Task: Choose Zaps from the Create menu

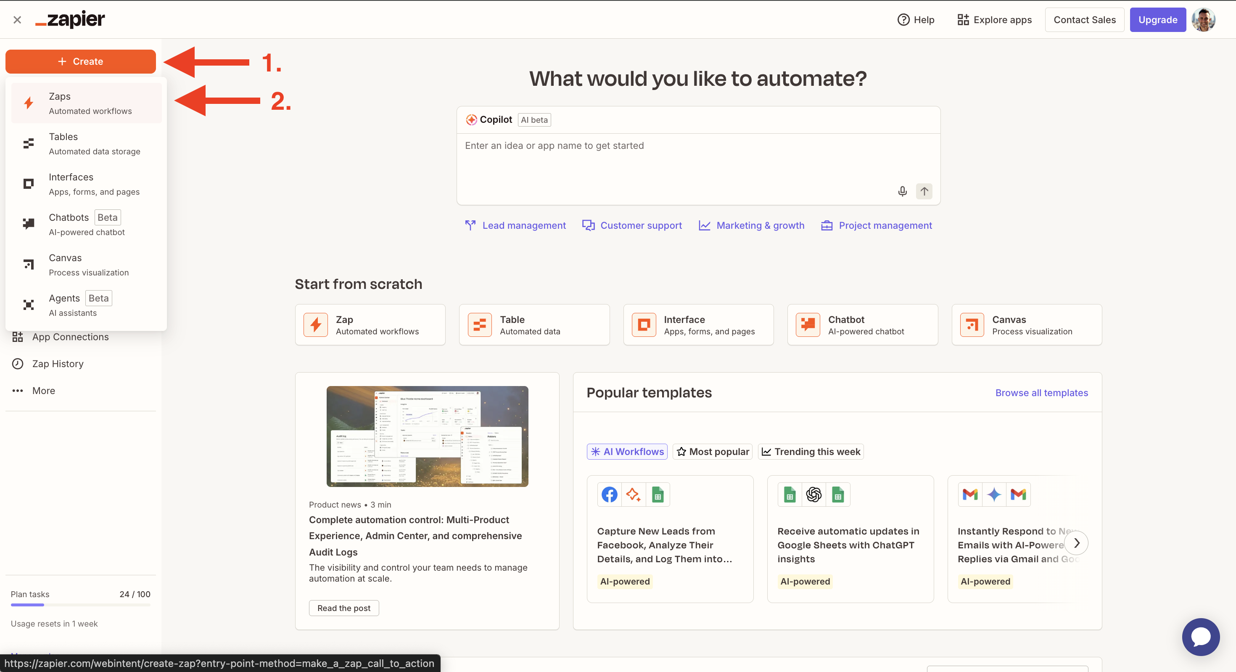Action: tap(86, 103)
